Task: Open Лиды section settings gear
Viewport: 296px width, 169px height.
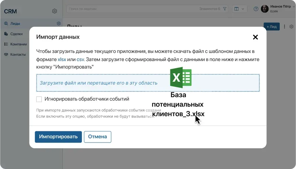Action: [59, 23]
